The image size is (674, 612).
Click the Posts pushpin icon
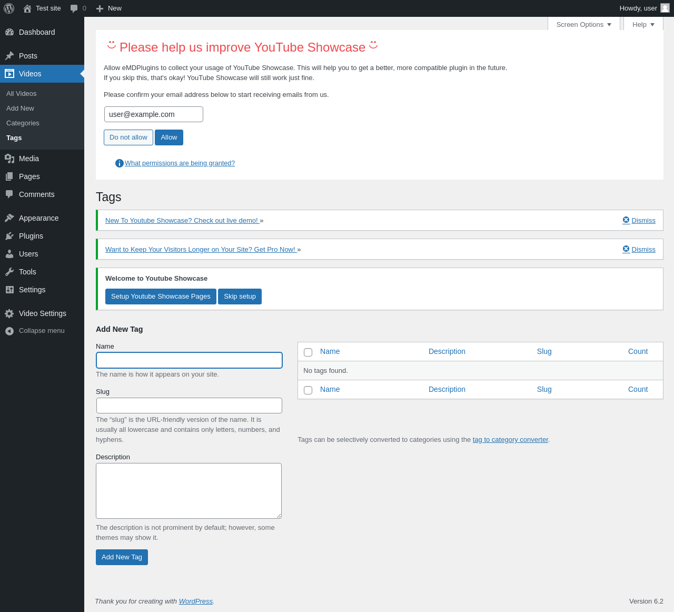pos(9,56)
